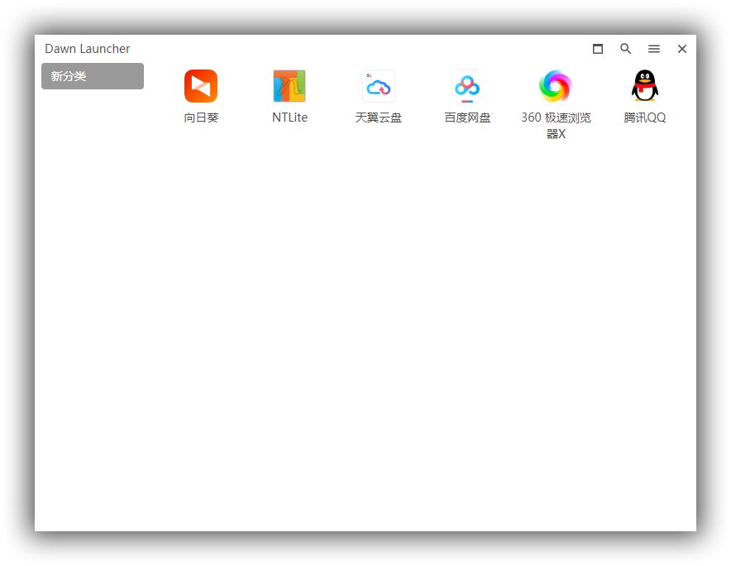Open the hamburger menu icon

[x=654, y=49]
